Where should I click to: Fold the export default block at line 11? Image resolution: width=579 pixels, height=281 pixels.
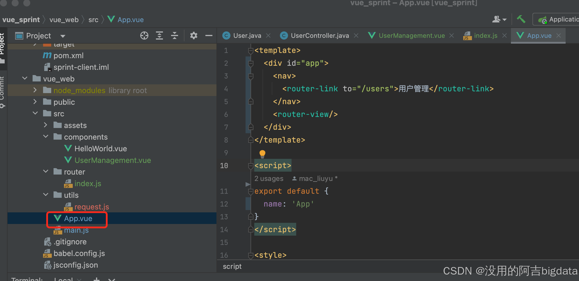(x=251, y=191)
